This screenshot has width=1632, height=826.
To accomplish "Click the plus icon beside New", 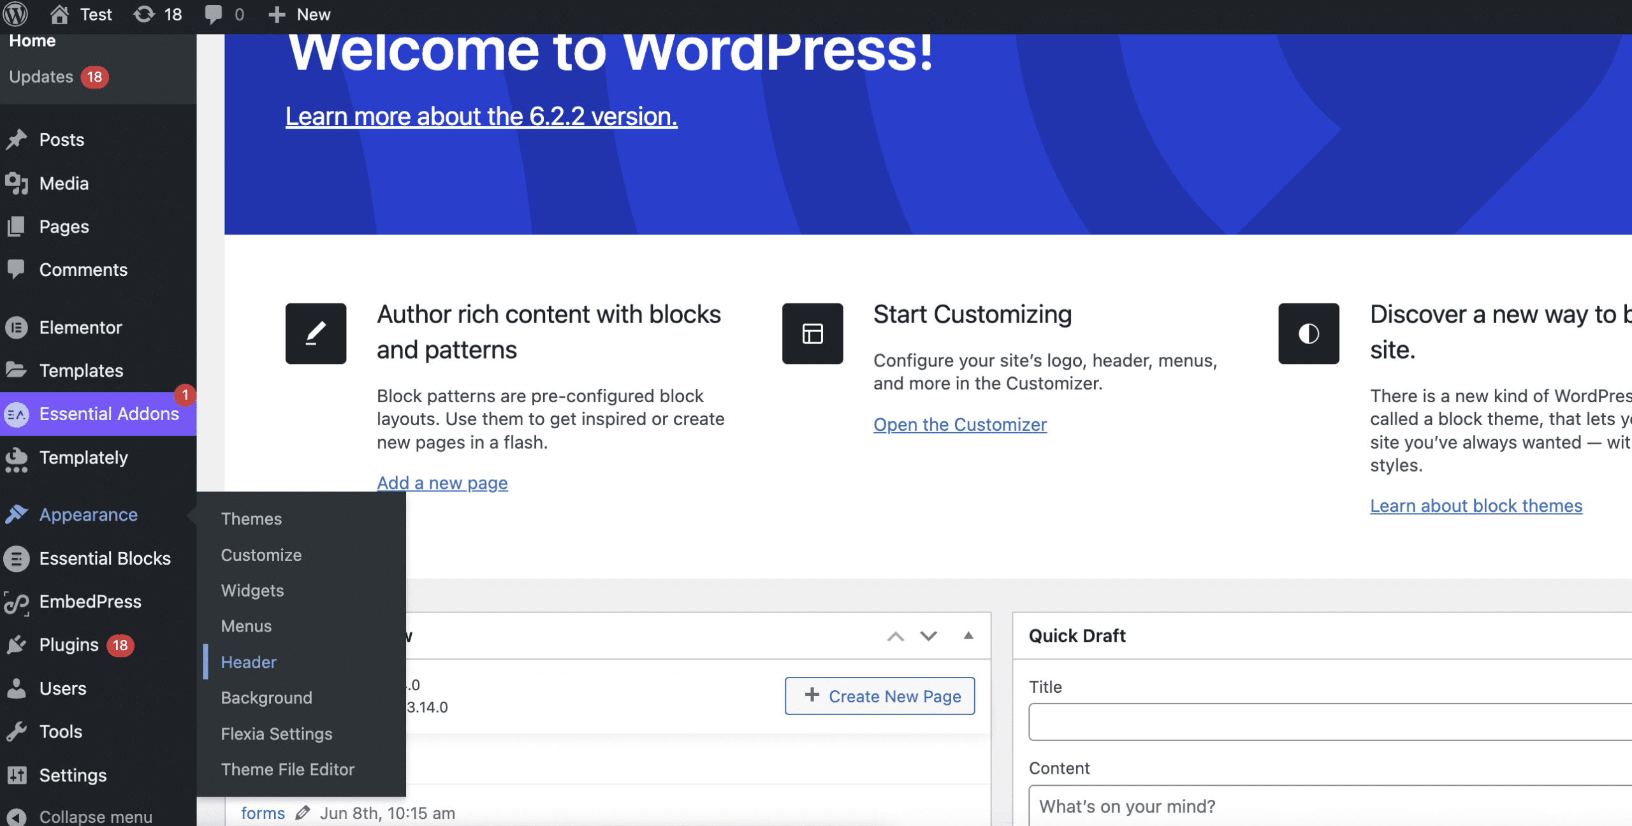I will (x=276, y=14).
